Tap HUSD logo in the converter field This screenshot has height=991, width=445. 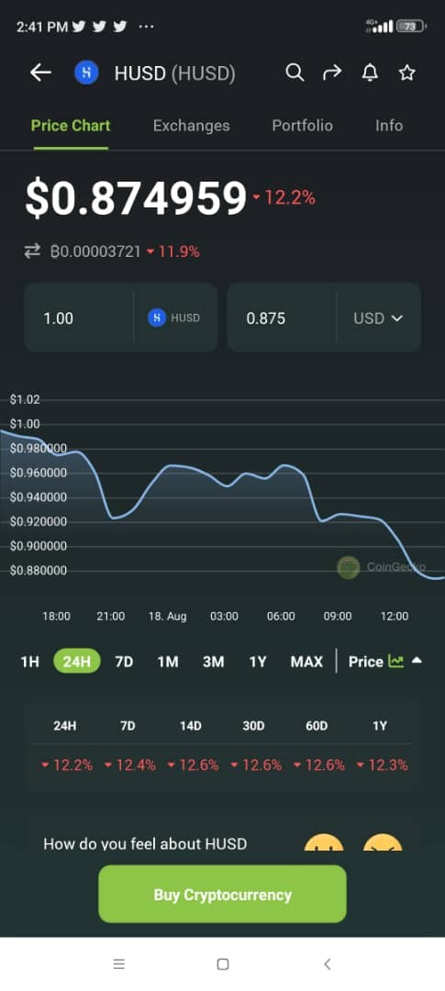coord(157,317)
